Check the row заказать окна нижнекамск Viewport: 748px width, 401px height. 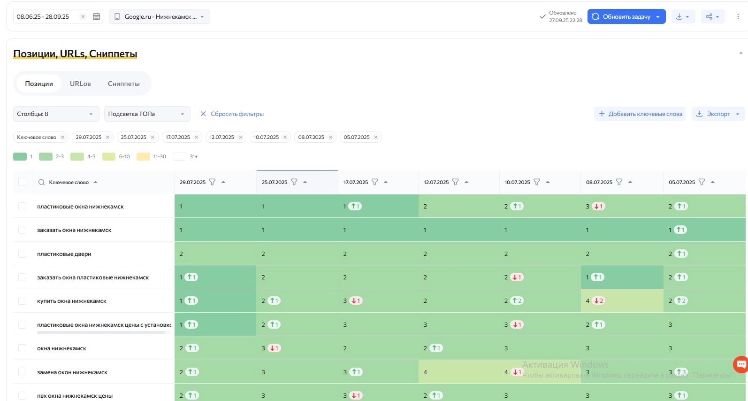[x=22, y=230]
